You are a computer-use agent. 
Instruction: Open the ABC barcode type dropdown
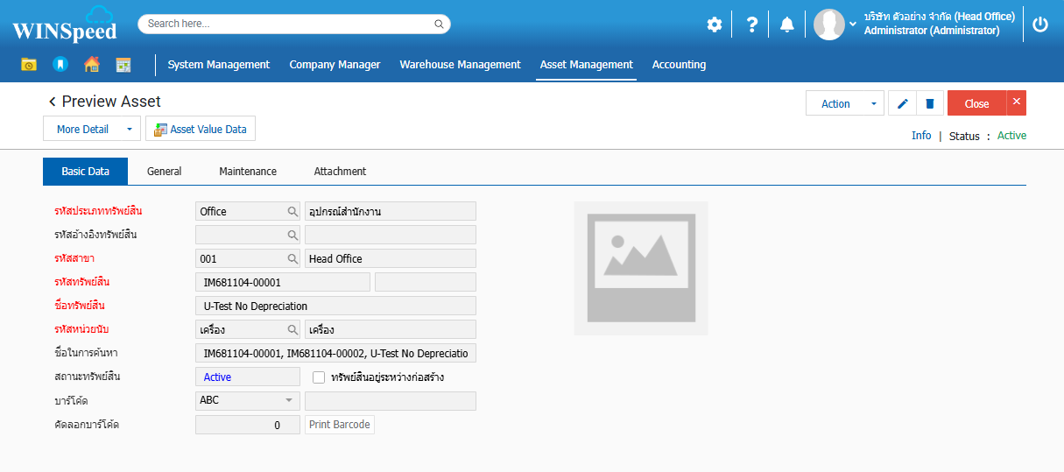click(289, 400)
